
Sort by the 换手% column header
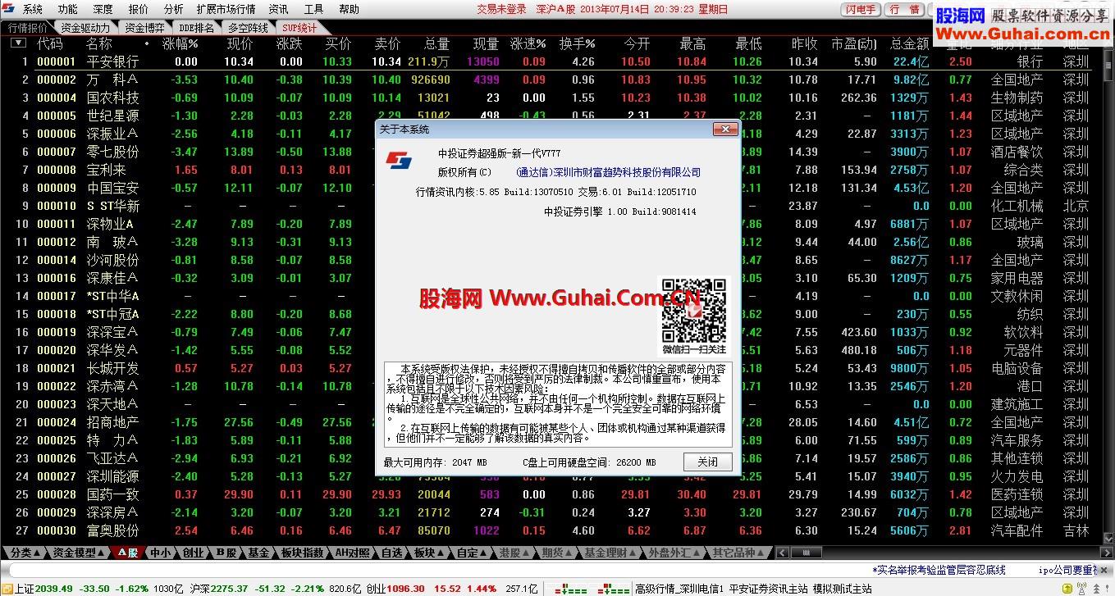coord(578,43)
